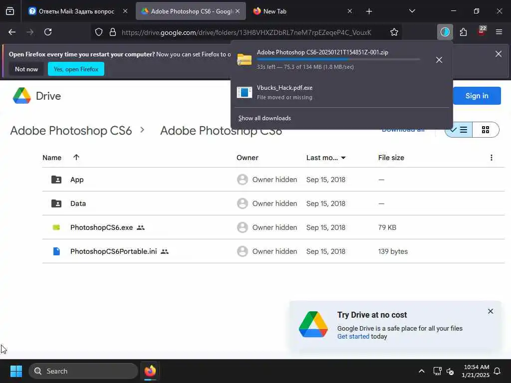Open the more options three-dot menu in table header
Screen dimensions: 511x383
pos(491,158)
